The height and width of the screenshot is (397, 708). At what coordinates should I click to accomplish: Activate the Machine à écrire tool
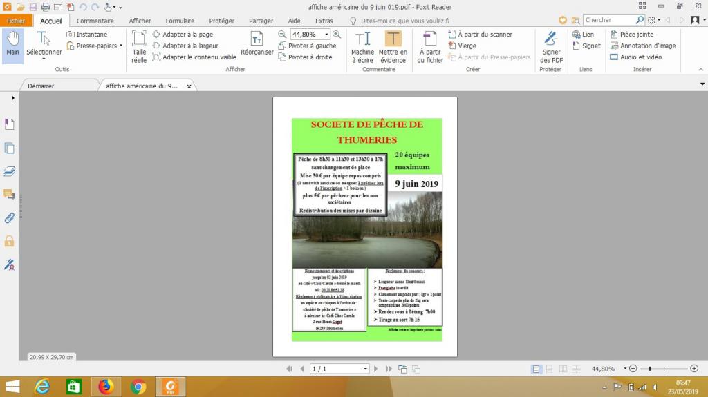tap(362, 46)
